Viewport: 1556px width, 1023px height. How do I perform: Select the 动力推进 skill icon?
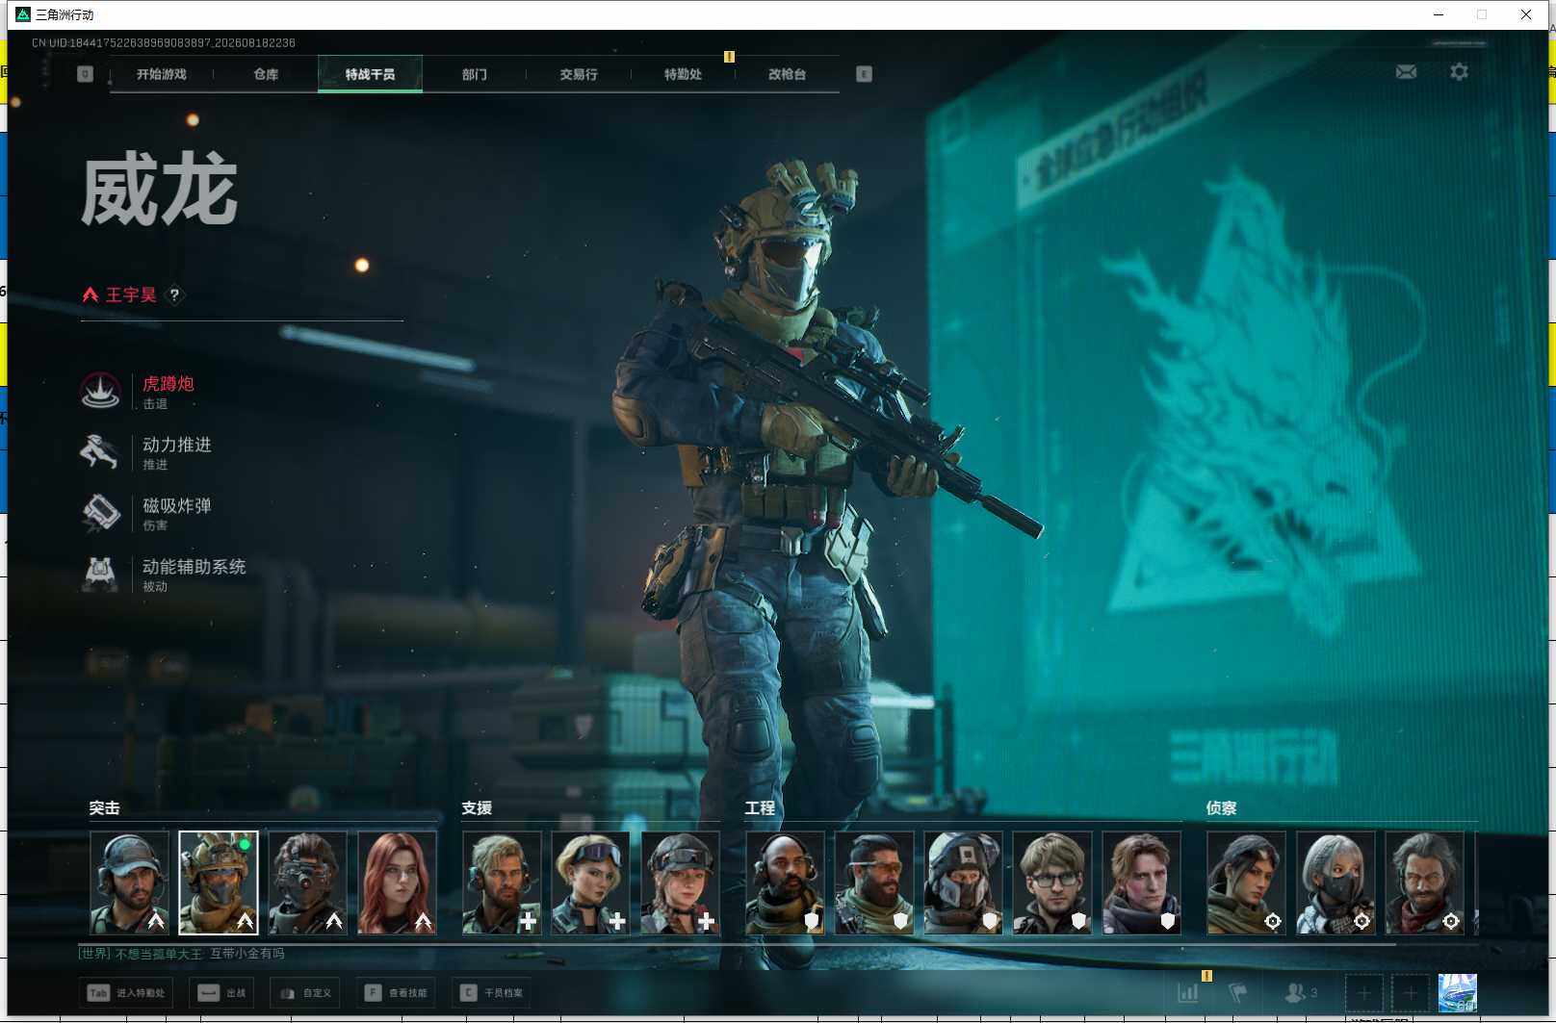click(100, 451)
